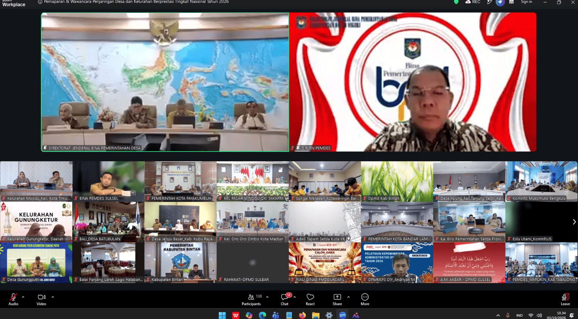The image size is (578, 319).
Task: Expand the Participants options arrow
Action: point(267,297)
